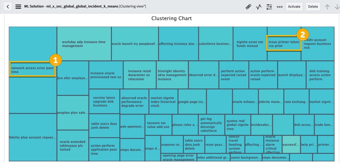Click the oracle extended tablespace pls locked tile
This screenshot has height=163, width=340.
click(72, 146)
